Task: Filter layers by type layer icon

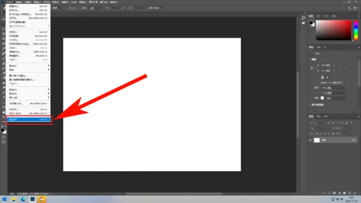Action: pos(337,123)
